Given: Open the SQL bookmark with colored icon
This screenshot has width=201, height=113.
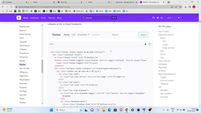Looking at the screenshot, I should point(68,11).
